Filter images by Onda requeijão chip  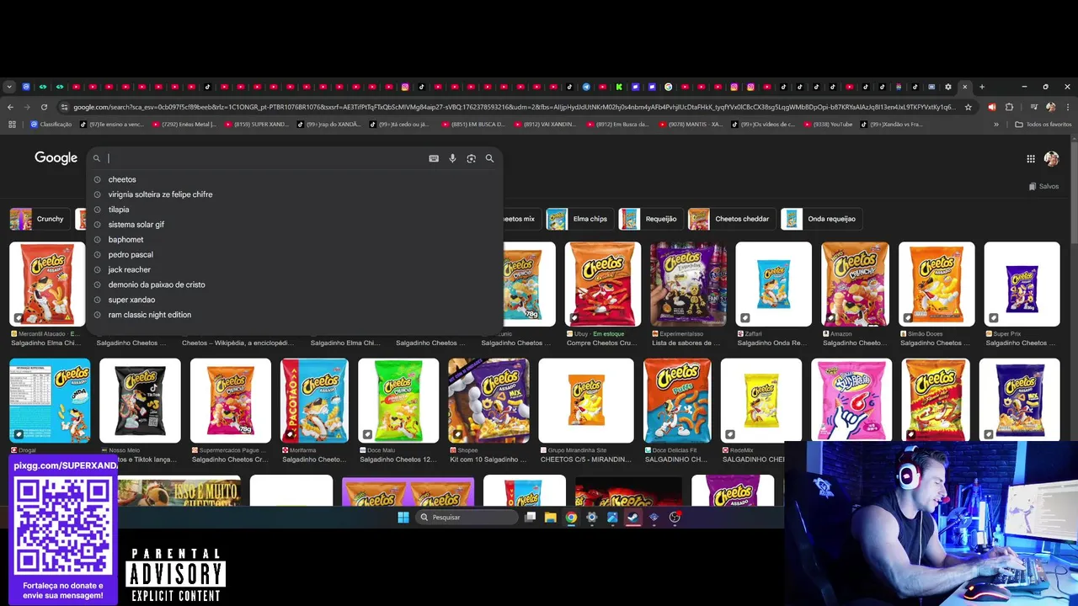[820, 219]
